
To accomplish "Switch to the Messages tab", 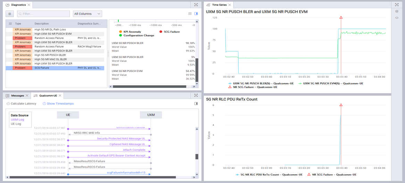I will [17, 96].
